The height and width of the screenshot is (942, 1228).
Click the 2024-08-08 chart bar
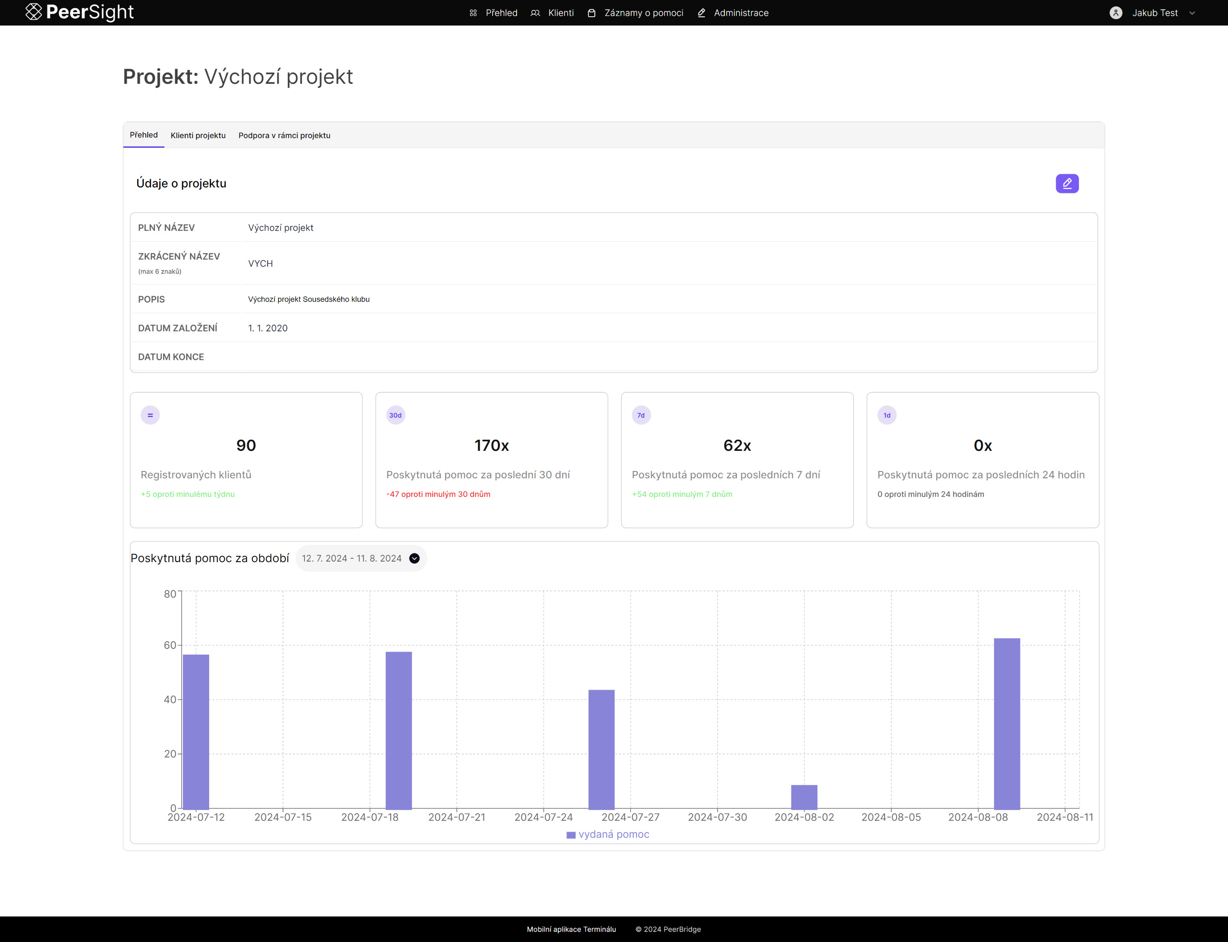point(1006,723)
